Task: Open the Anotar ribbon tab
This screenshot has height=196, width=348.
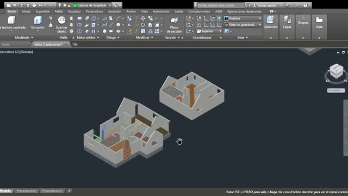Action: click(x=131, y=11)
